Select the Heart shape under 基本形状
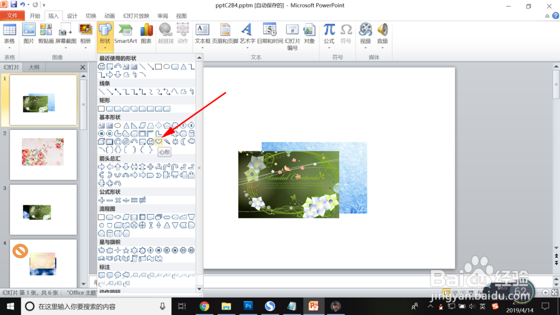 pyautogui.click(x=158, y=142)
